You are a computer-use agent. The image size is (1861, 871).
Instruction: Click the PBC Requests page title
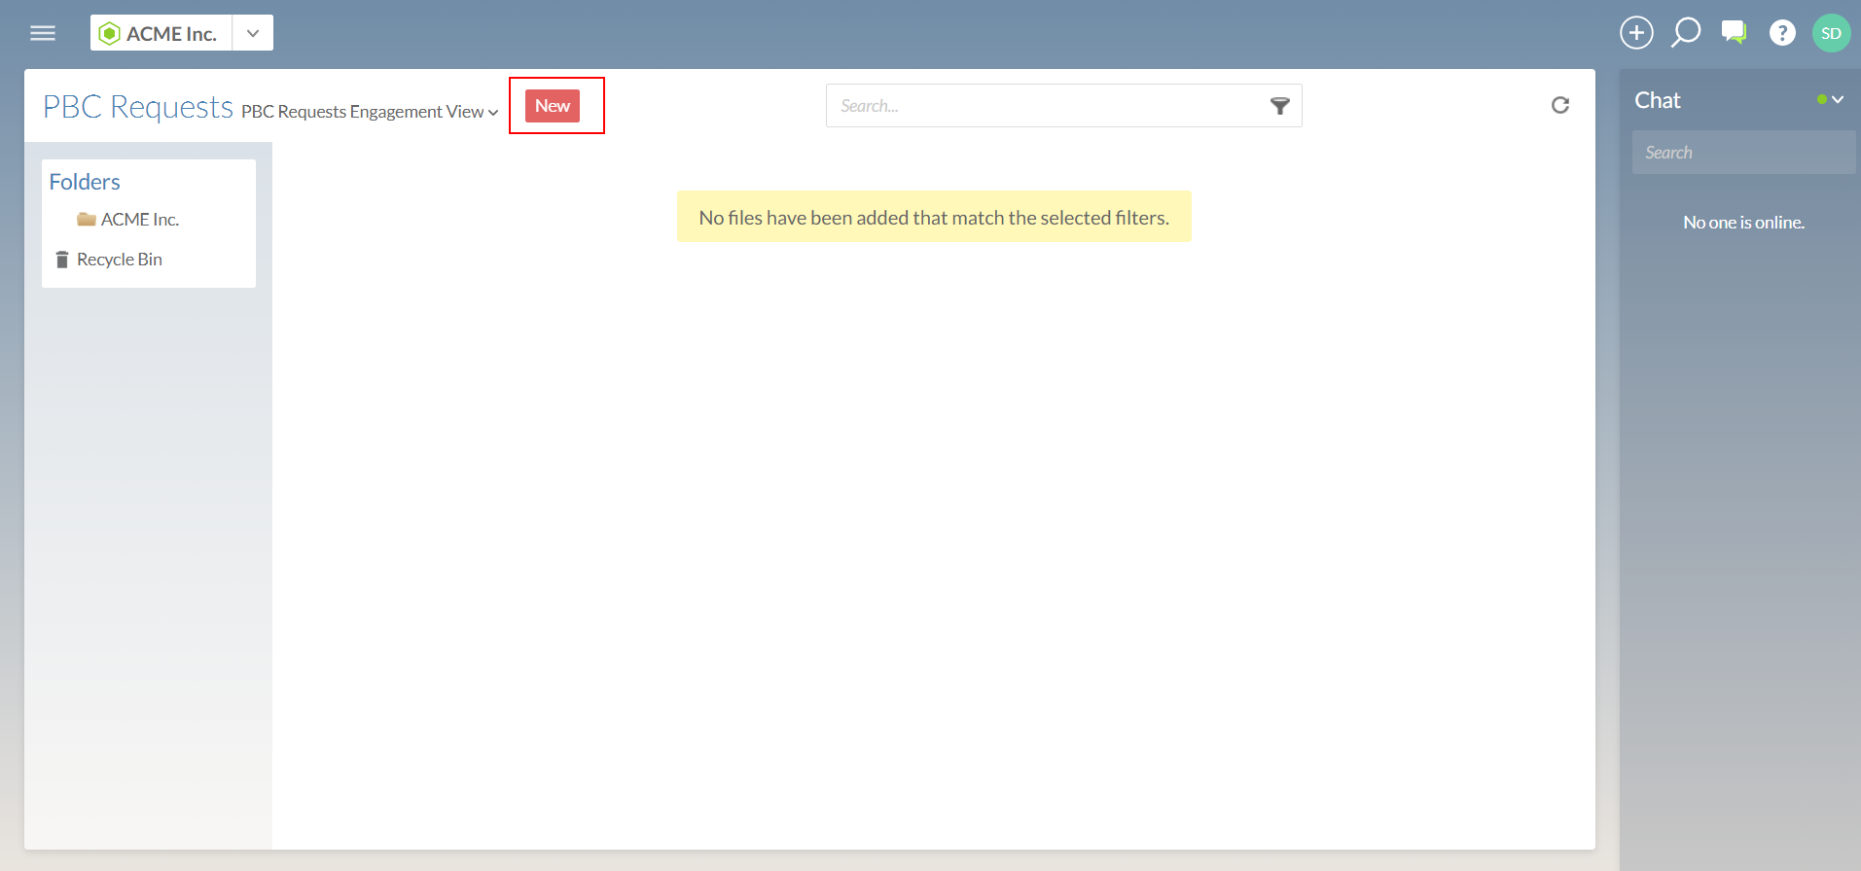(x=138, y=107)
